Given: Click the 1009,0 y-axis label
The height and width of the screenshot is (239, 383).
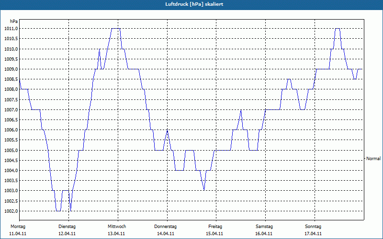Looking at the screenshot, I should [x=11, y=69].
